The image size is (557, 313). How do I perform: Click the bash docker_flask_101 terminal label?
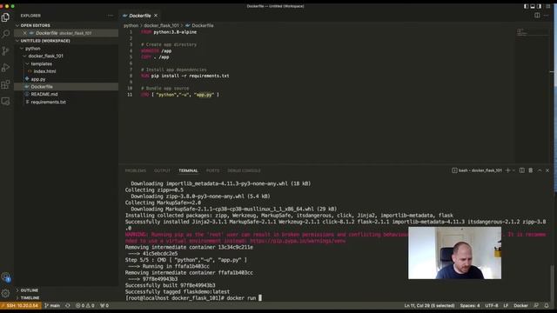click(477, 170)
